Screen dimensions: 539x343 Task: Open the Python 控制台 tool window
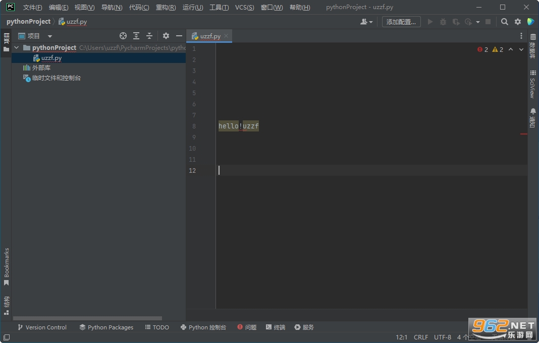(x=203, y=327)
